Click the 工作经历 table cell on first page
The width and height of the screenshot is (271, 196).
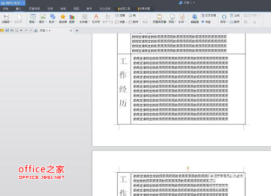(124, 89)
